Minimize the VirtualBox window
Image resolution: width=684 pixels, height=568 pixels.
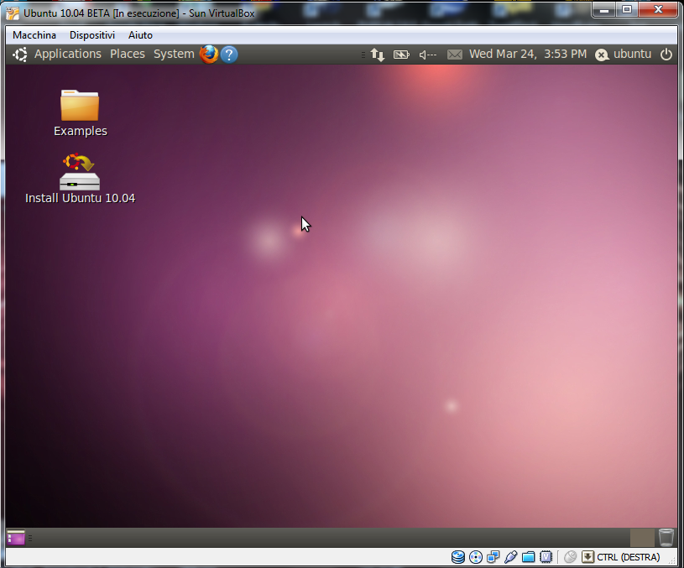point(604,10)
